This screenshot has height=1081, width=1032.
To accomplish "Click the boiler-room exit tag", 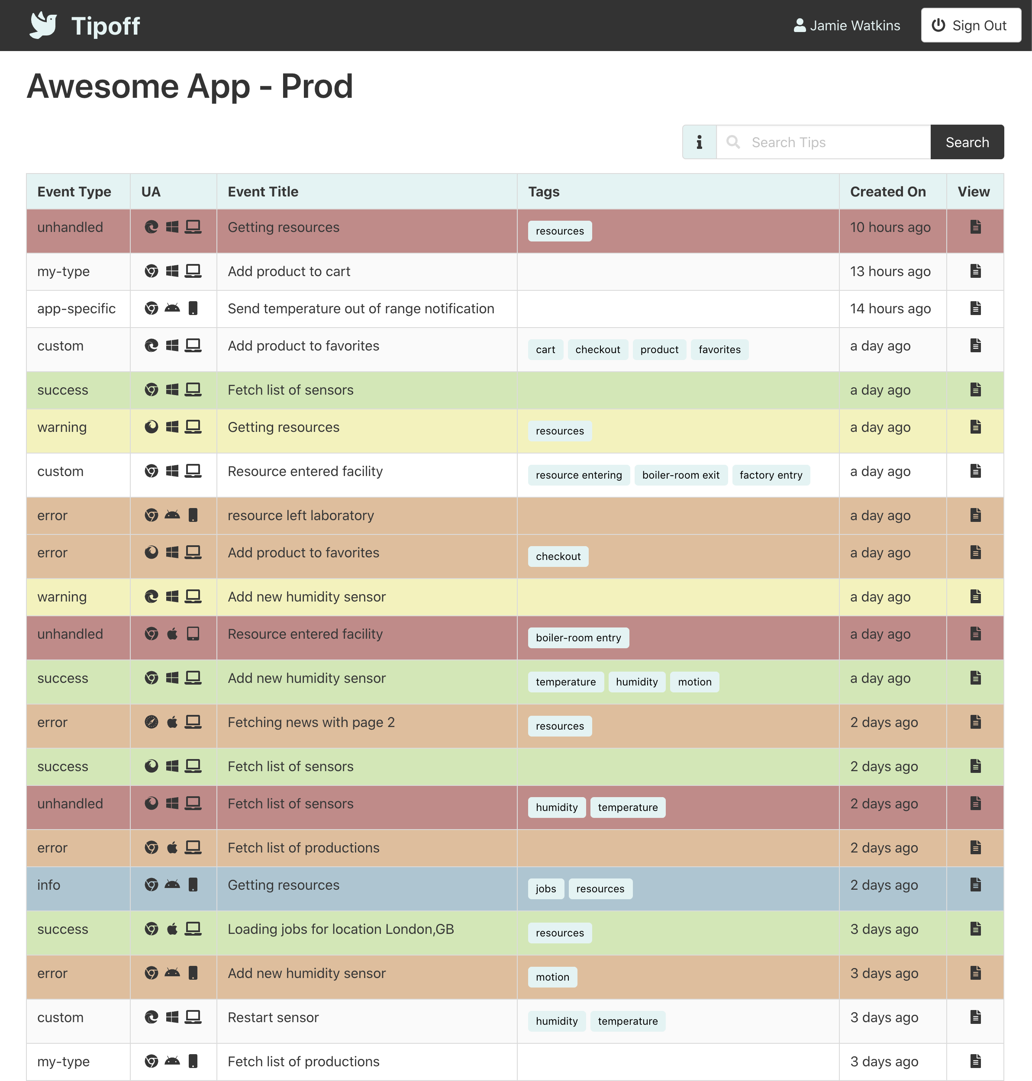I will coord(681,475).
